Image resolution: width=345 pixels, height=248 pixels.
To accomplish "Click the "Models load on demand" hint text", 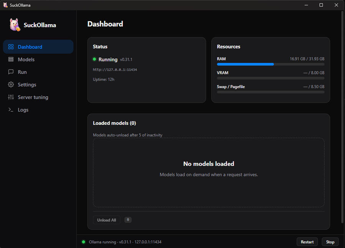I will coord(209,175).
